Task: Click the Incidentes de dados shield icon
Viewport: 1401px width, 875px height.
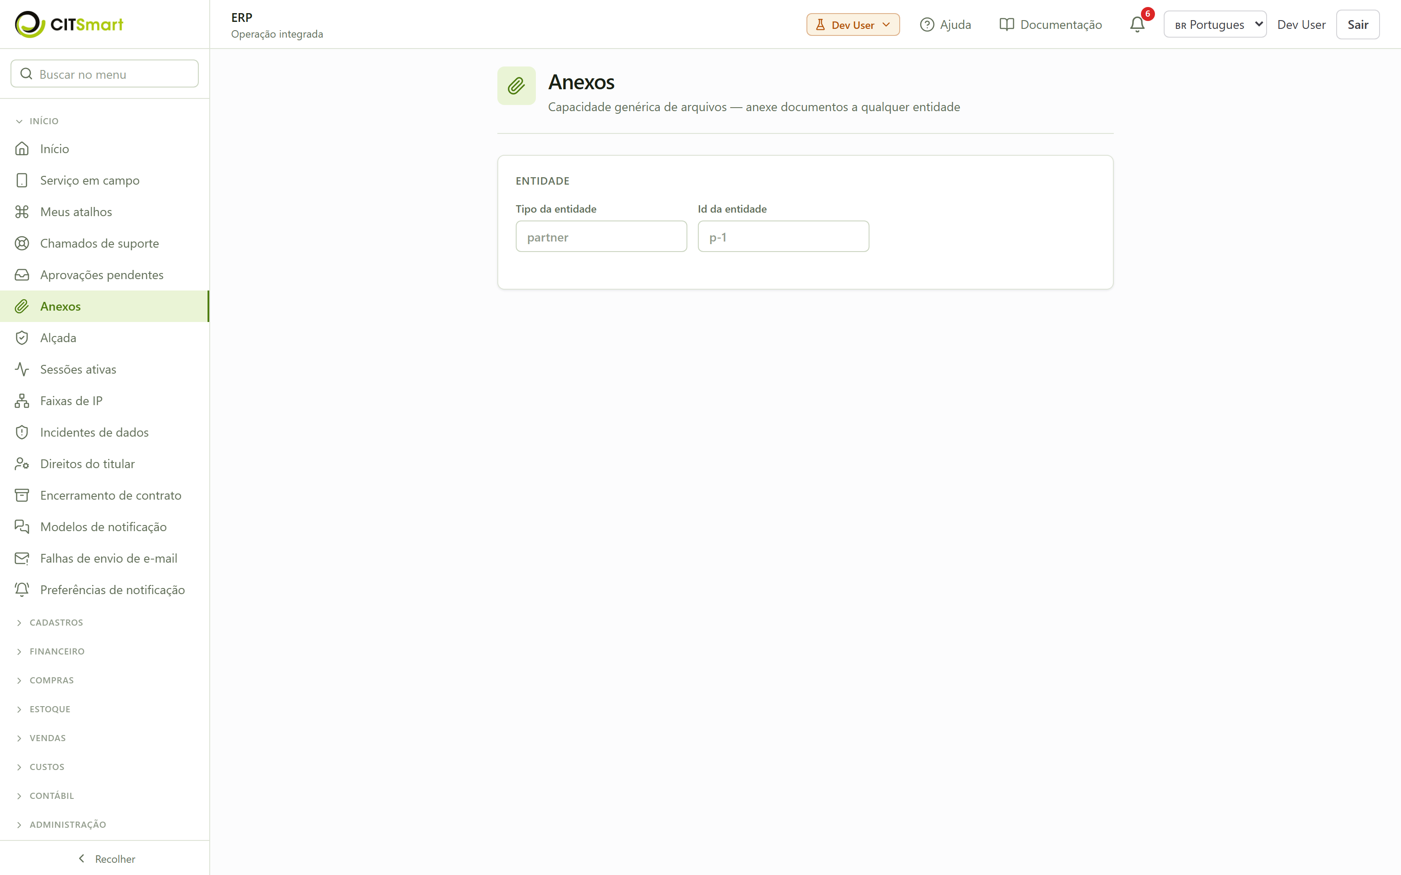Action: pyautogui.click(x=22, y=432)
